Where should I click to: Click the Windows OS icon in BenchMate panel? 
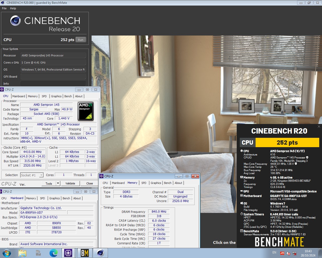tap(242, 203)
